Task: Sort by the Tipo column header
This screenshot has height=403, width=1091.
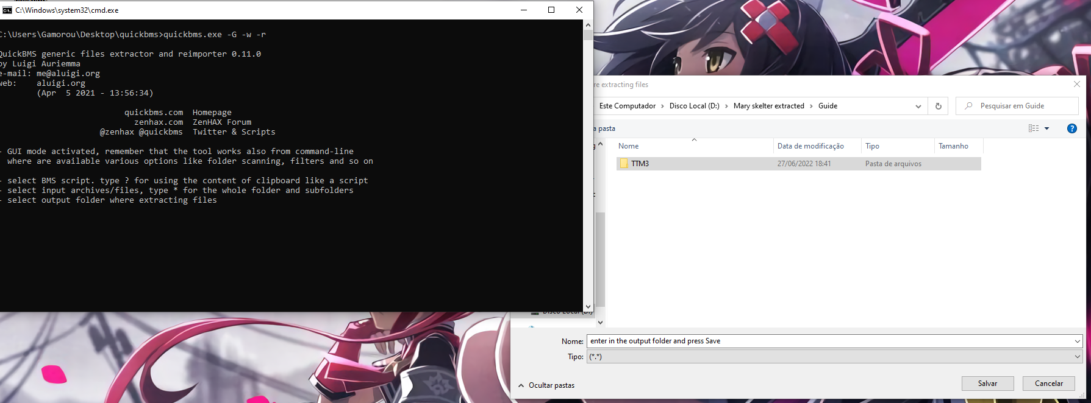Action: coord(898,146)
